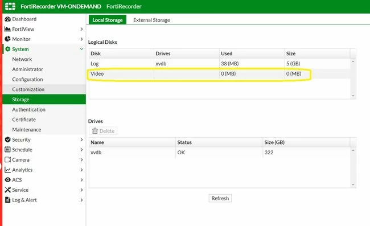This screenshot has height=226, width=370.
Task: Click the Drives table scrollbar down arrow
Action: [x=353, y=184]
